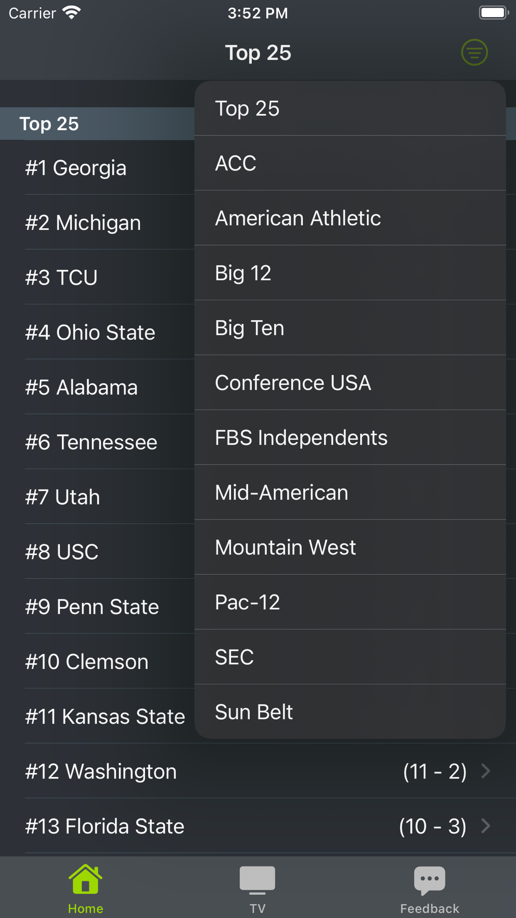Open the TV tab icon

point(257,879)
